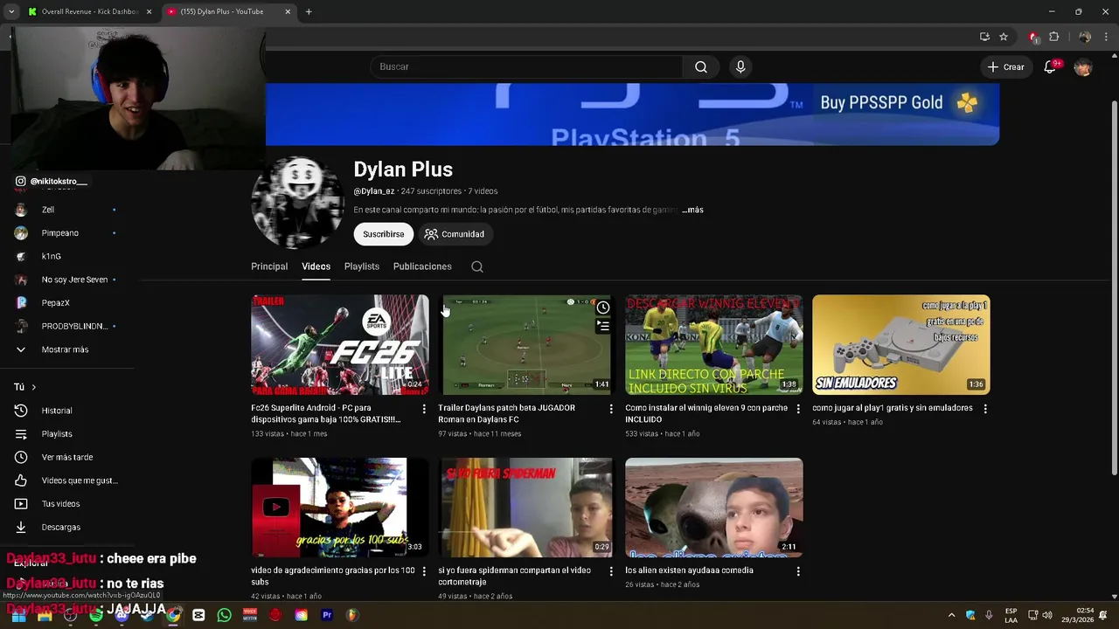Open PepazX subscription channel
Image resolution: width=1119 pixels, height=629 pixels.
tap(55, 303)
